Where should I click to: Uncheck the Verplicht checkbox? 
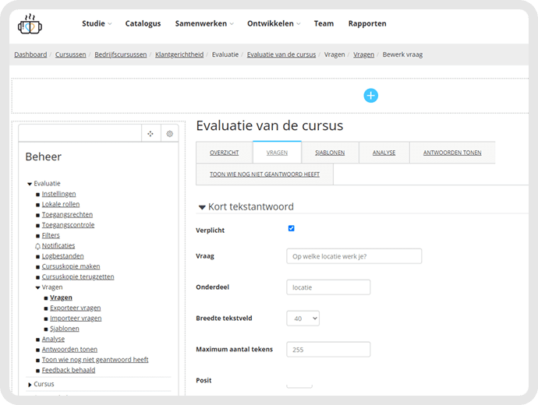coord(292,228)
